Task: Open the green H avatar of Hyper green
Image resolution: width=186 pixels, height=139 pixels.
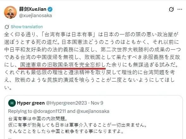Action: (12, 103)
